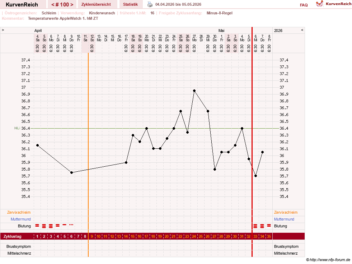Click dotted spotting marker on cycle day 6
Image resolution: width=352 pixels, height=264 pixels.
click(x=71, y=225)
